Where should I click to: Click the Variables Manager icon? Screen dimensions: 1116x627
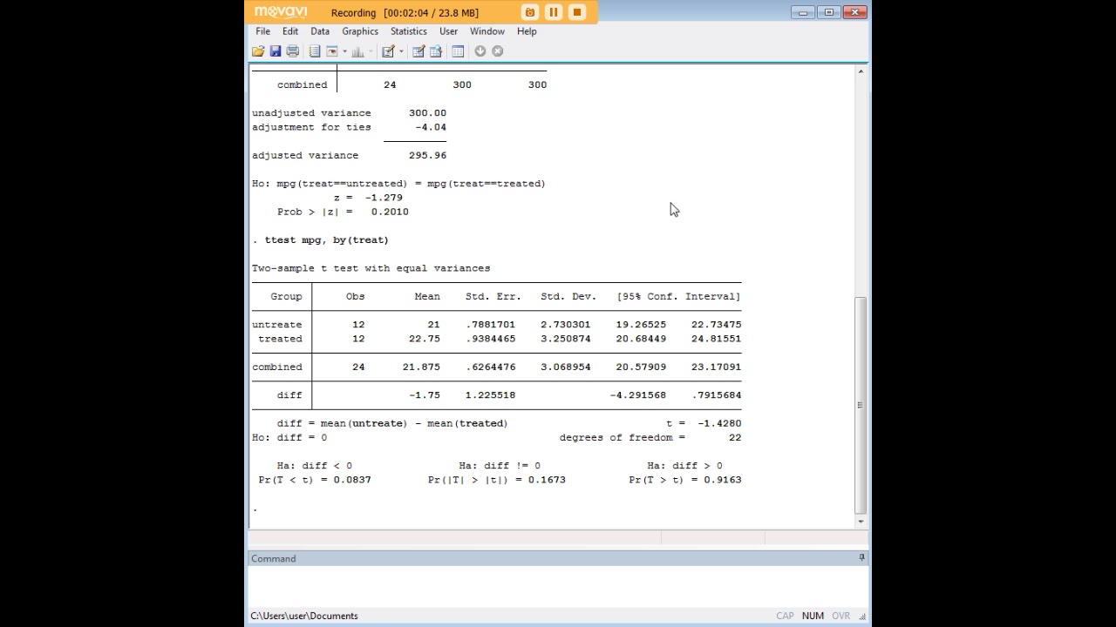pos(458,51)
